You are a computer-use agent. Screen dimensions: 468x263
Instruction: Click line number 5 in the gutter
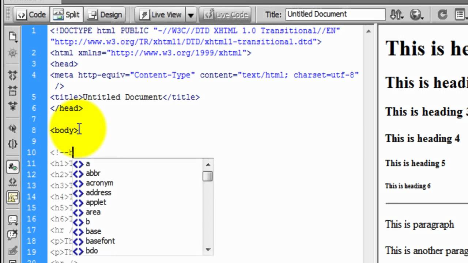point(34,97)
